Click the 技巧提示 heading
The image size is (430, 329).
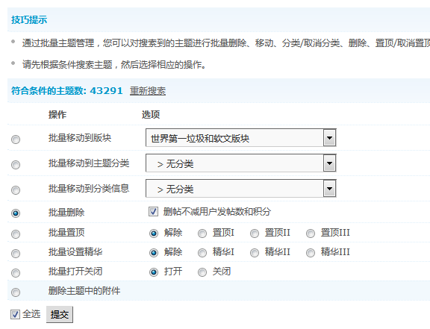click(x=29, y=19)
